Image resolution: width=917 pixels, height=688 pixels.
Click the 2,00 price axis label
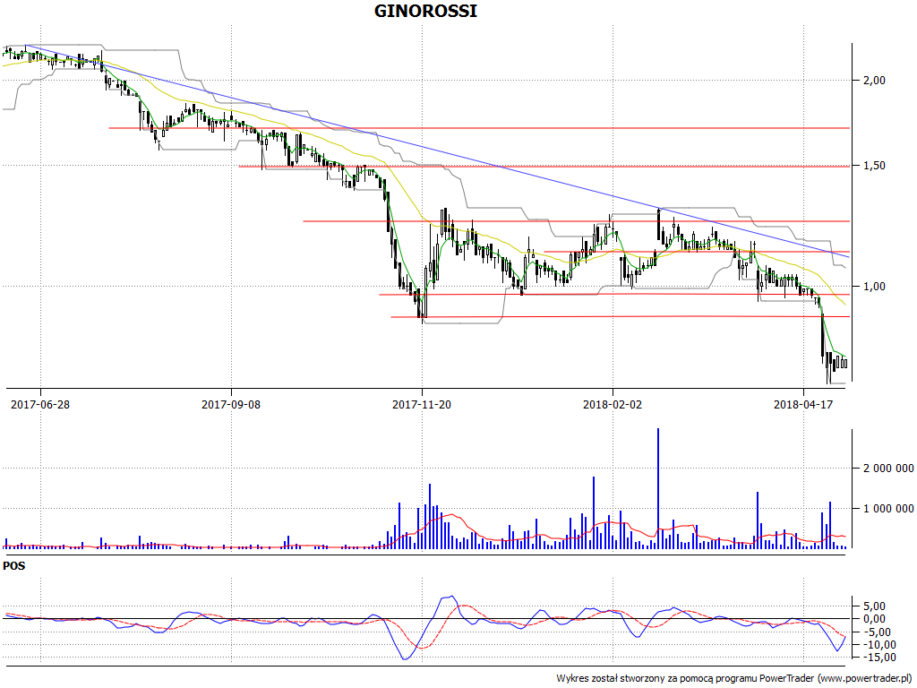coord(874,81)
